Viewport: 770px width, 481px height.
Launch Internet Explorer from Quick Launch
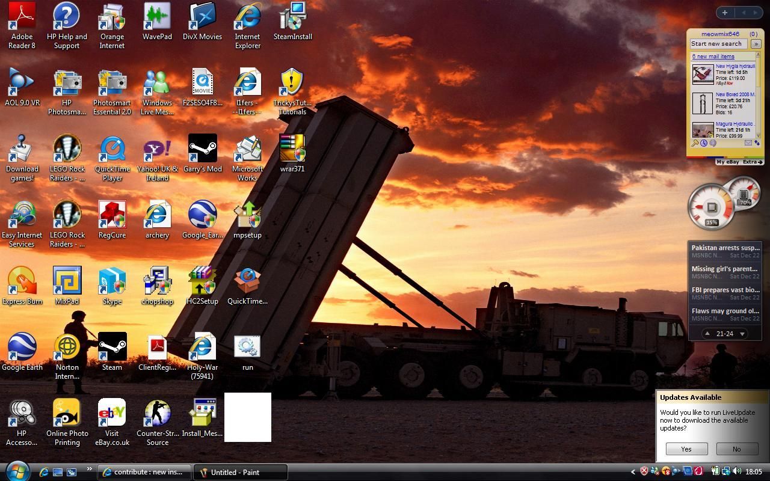44,473
